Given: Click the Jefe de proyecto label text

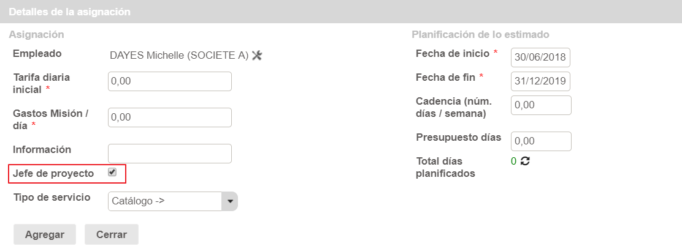Looking at the screenshot, I should (x=53, y=174).
